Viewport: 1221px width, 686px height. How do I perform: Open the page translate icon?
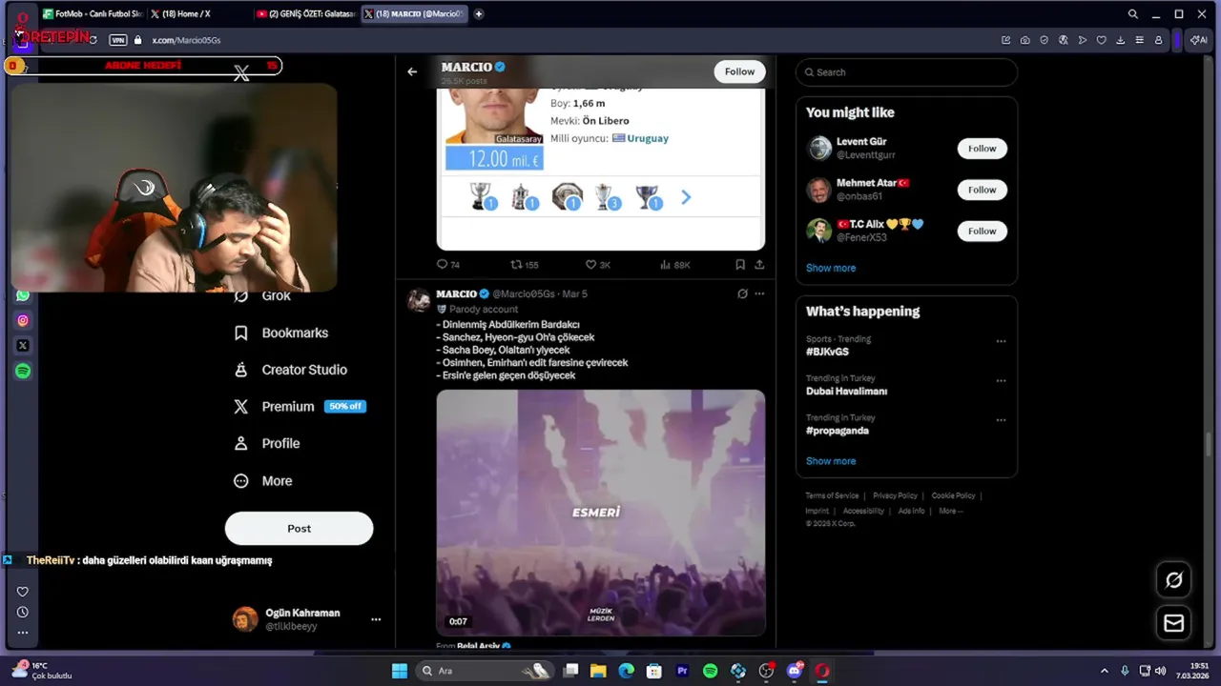click(x=1064, y=40)
